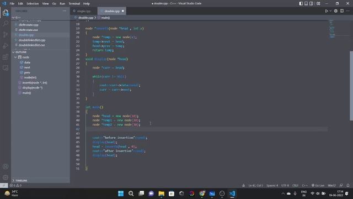Open the Accounts icon in activity bar
353x199 pixels.
click(6, 166)
